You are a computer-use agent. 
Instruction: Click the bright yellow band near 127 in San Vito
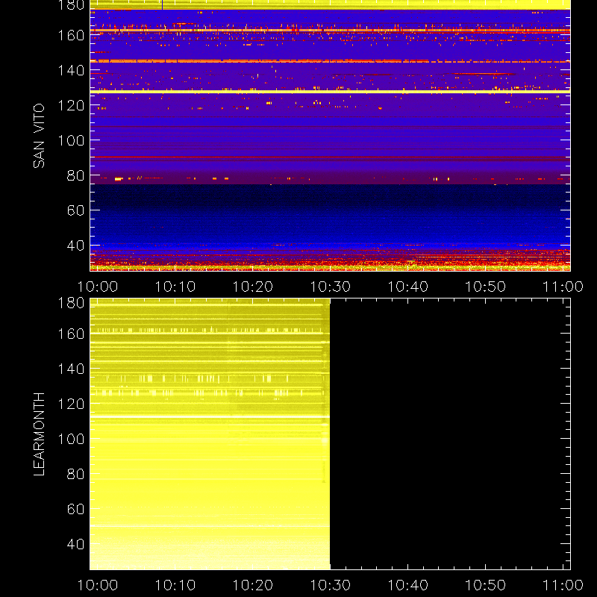[330, 92]
